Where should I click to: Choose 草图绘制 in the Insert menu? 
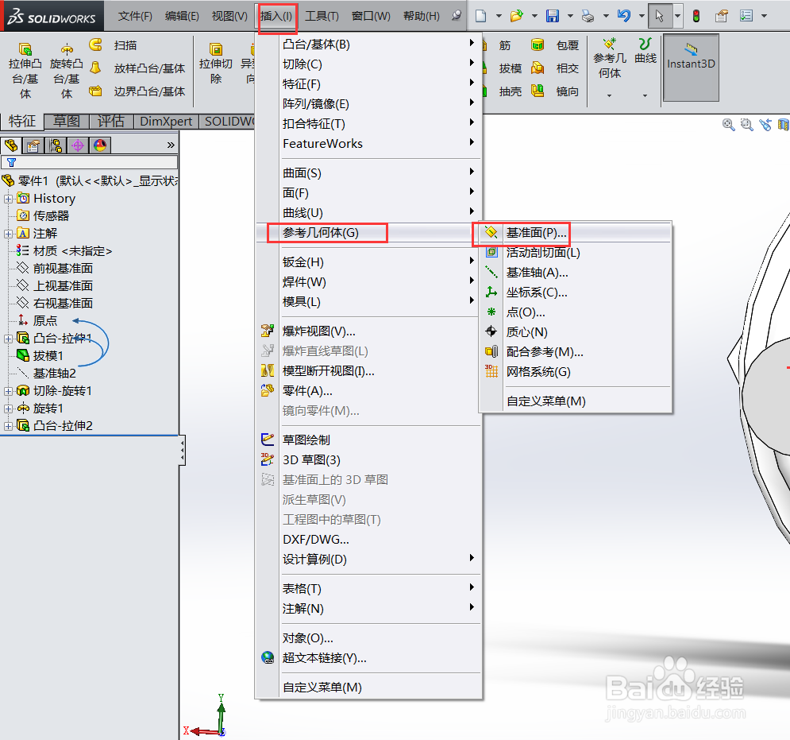(369, 440)
